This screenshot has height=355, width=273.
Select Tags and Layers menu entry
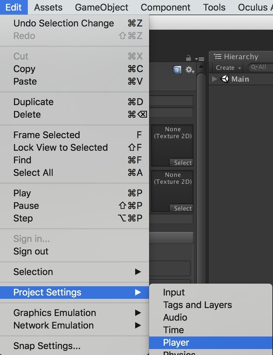click(197, 305)
